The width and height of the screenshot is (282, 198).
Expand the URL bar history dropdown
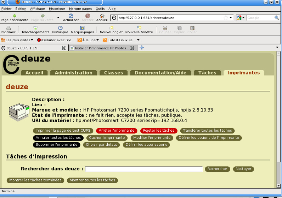point(231,18)
